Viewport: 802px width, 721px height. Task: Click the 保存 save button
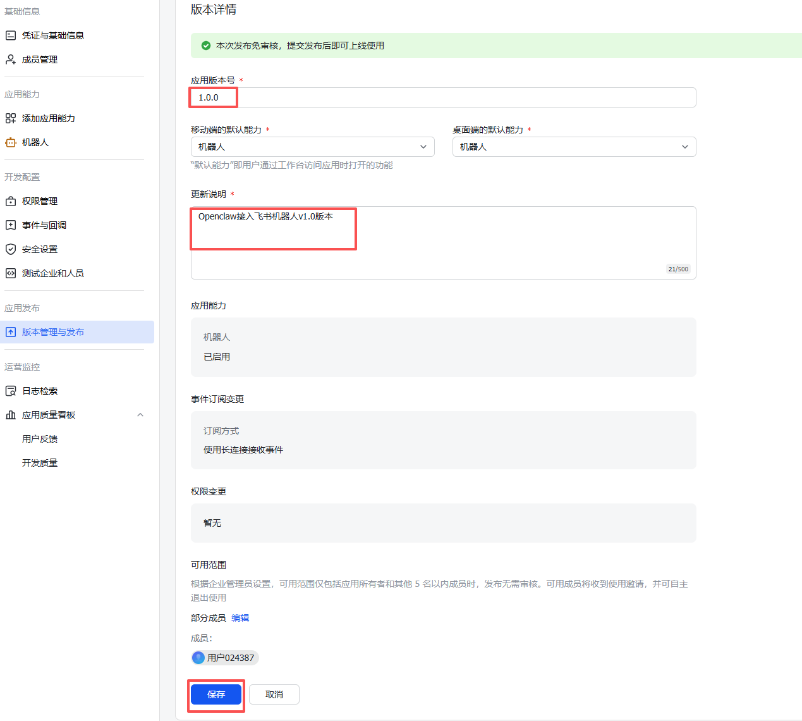(x=216, y=694)
